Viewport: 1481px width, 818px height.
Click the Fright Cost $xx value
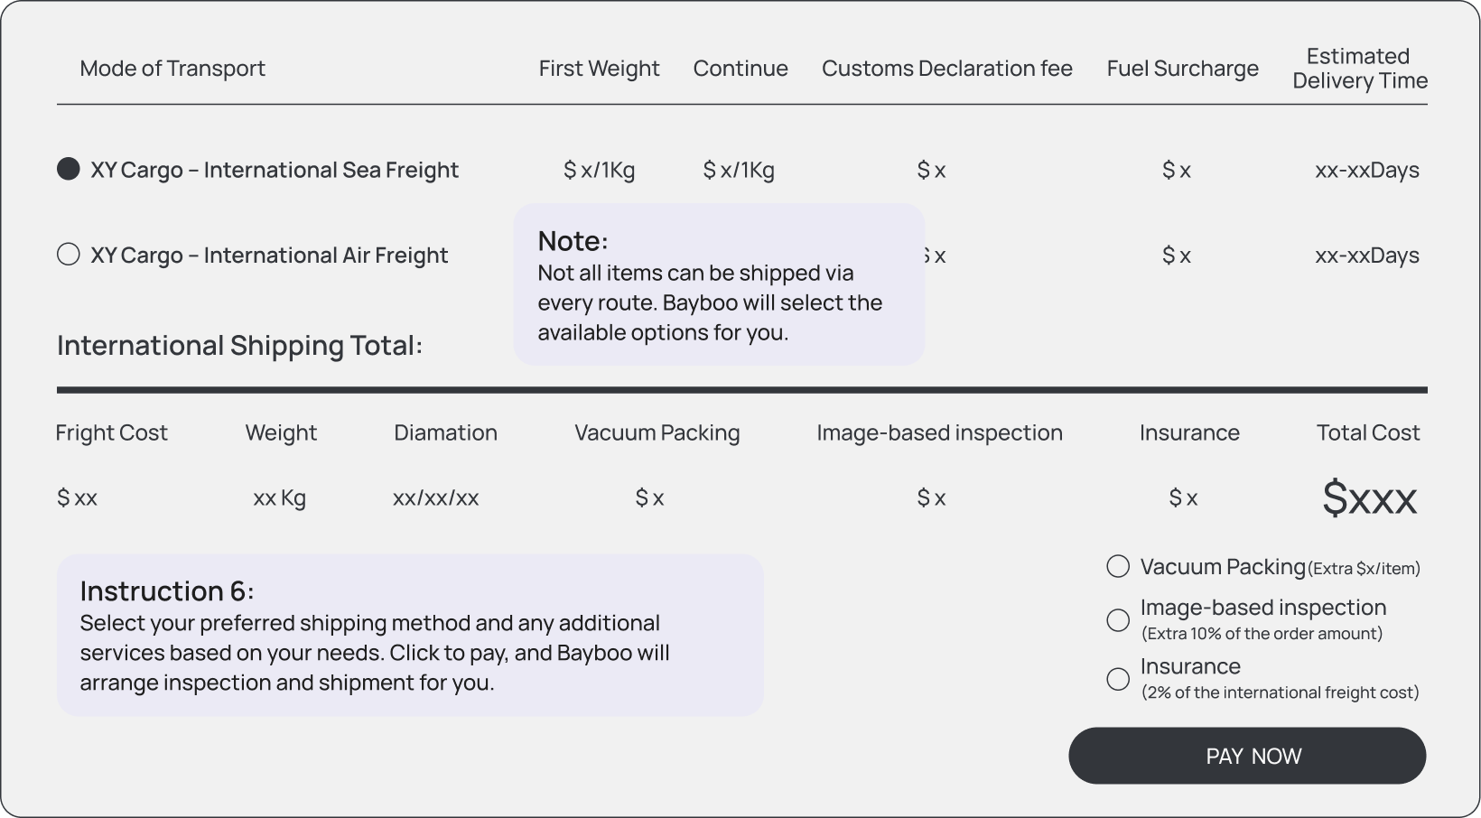tap(77, 497)
